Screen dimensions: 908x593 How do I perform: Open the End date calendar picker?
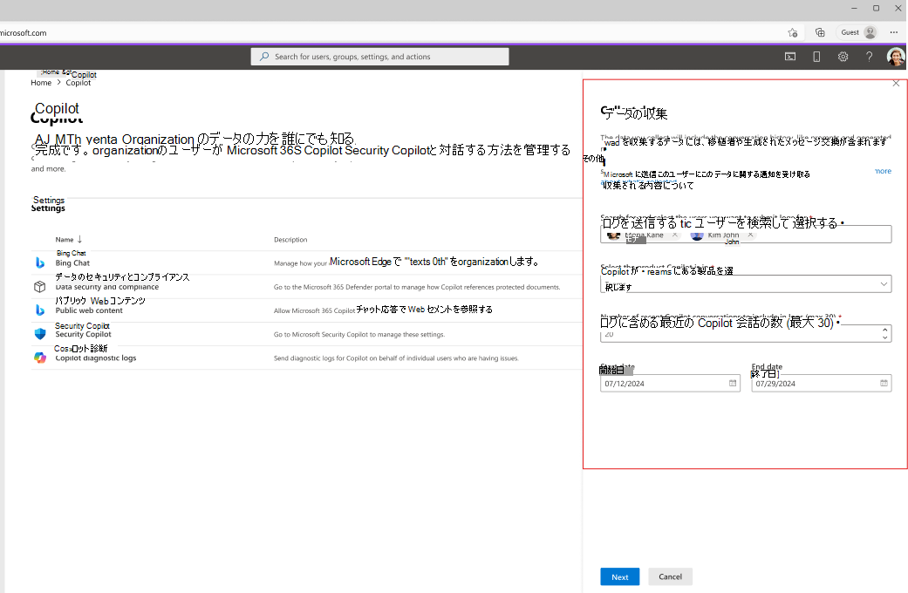(884, 383)
